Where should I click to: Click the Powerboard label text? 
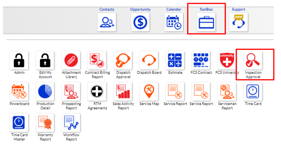(19, 104)
